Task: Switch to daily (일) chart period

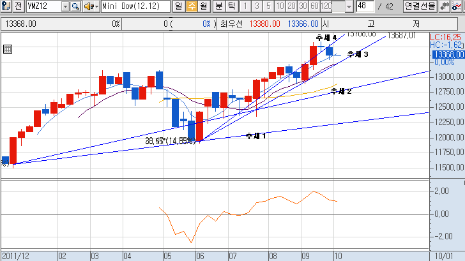Action: click(178, 6)
